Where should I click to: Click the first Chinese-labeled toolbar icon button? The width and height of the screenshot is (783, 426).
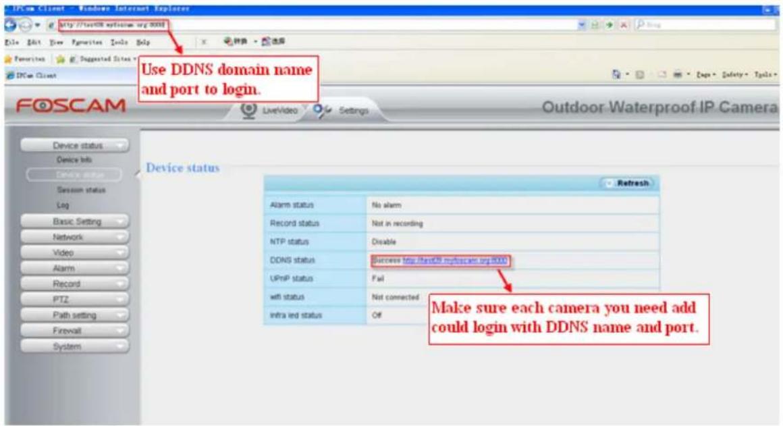point(235,41)
